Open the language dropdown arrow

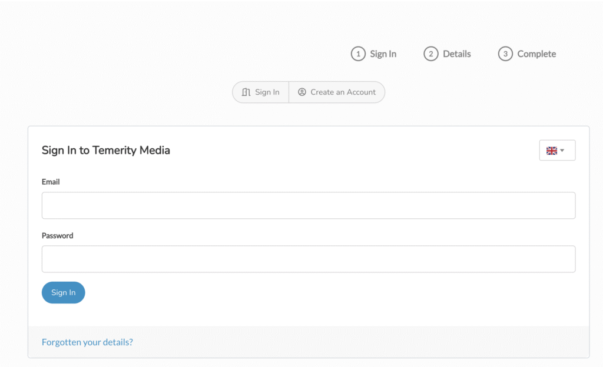[562, 151]
